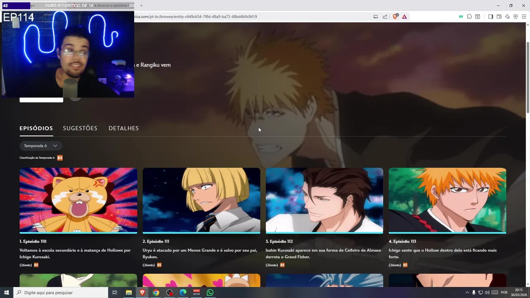The height and width of the screenshot is (298, 530).
Task: Open the Windows Start menu
Action: tap(7, 293)
